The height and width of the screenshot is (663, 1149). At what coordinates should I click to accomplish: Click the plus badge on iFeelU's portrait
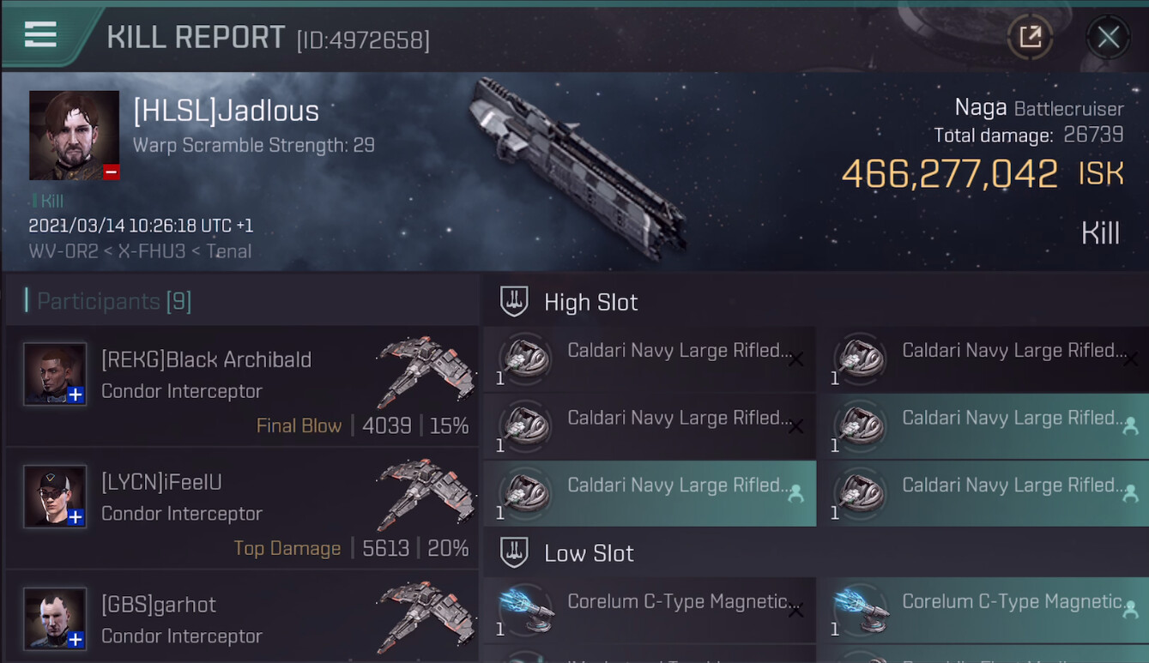(x=76, y=517)
